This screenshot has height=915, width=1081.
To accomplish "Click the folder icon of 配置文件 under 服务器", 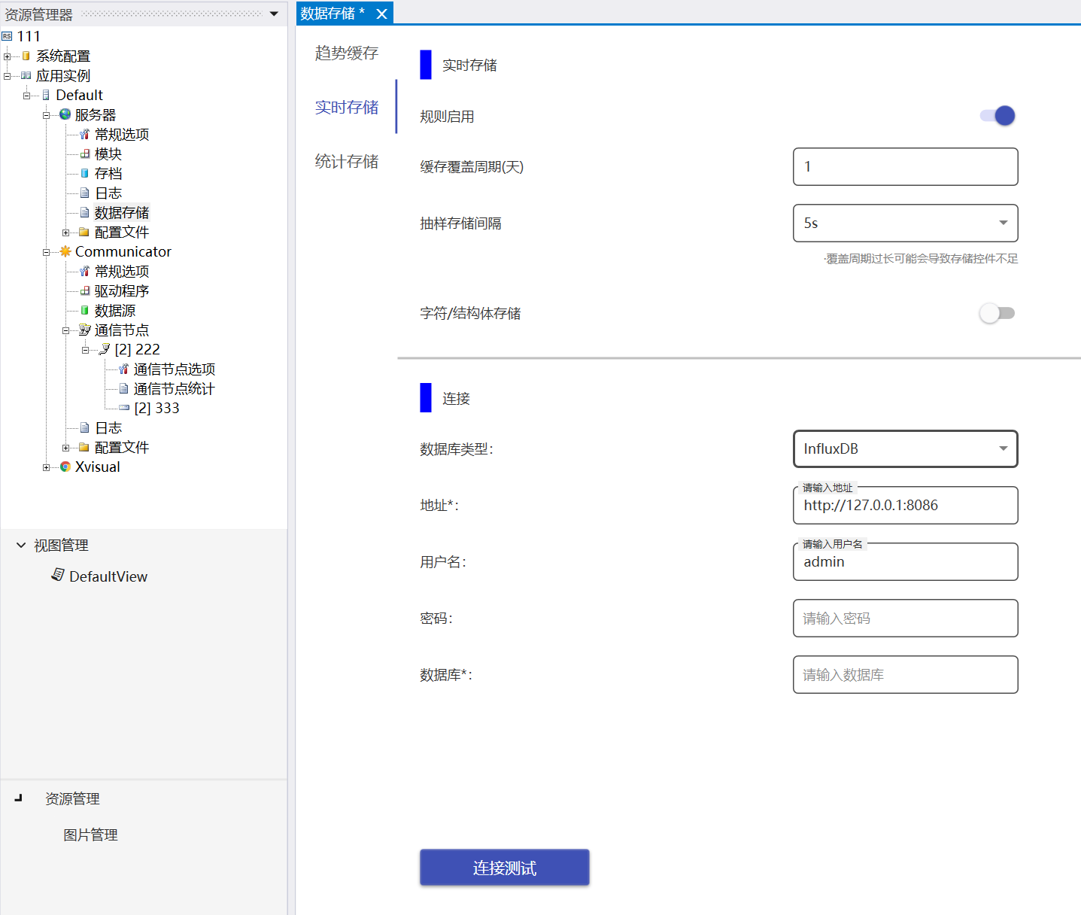I will (84, 232).
